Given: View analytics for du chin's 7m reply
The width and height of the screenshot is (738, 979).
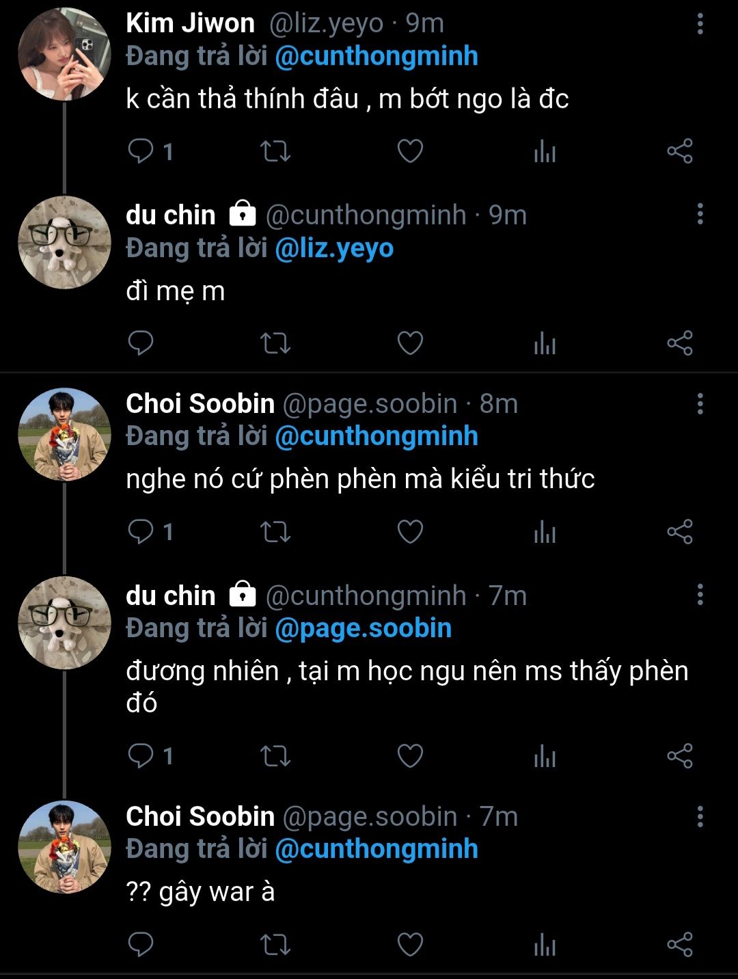Looking at the screenshot, I should pos(545,756).
